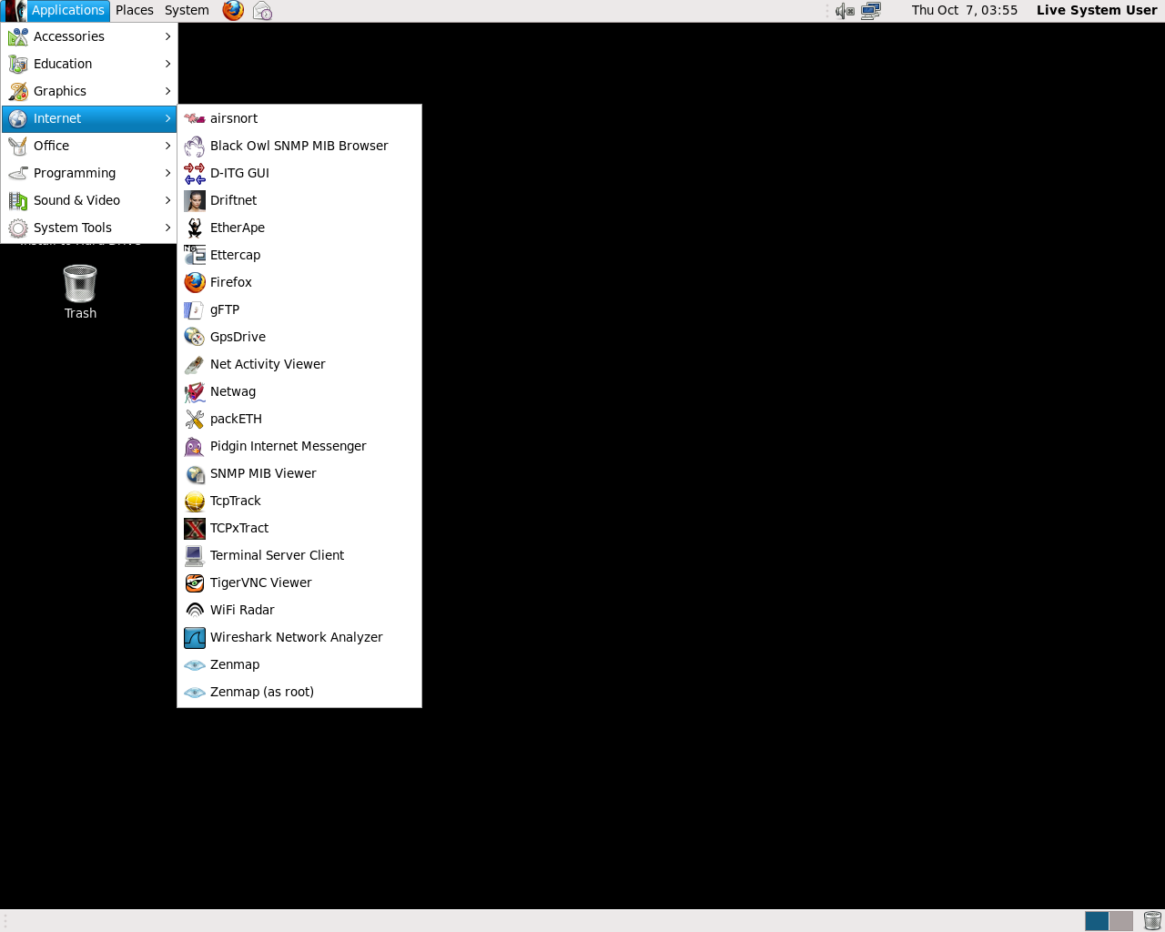The image size is (1165, 932).
Task: Launch EtherApe network monitor
Action: tap(299, 228)
